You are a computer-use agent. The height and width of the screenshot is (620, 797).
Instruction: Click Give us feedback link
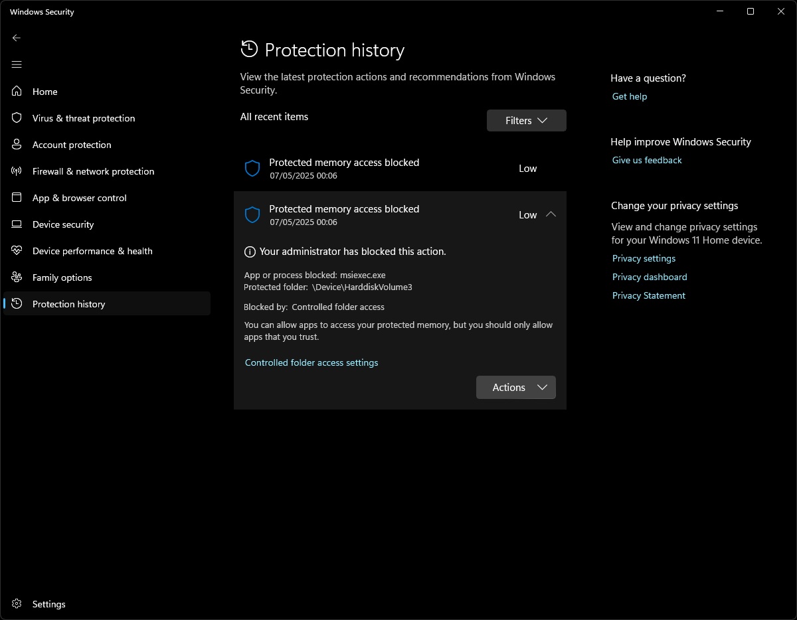click(x=647, y=160)
